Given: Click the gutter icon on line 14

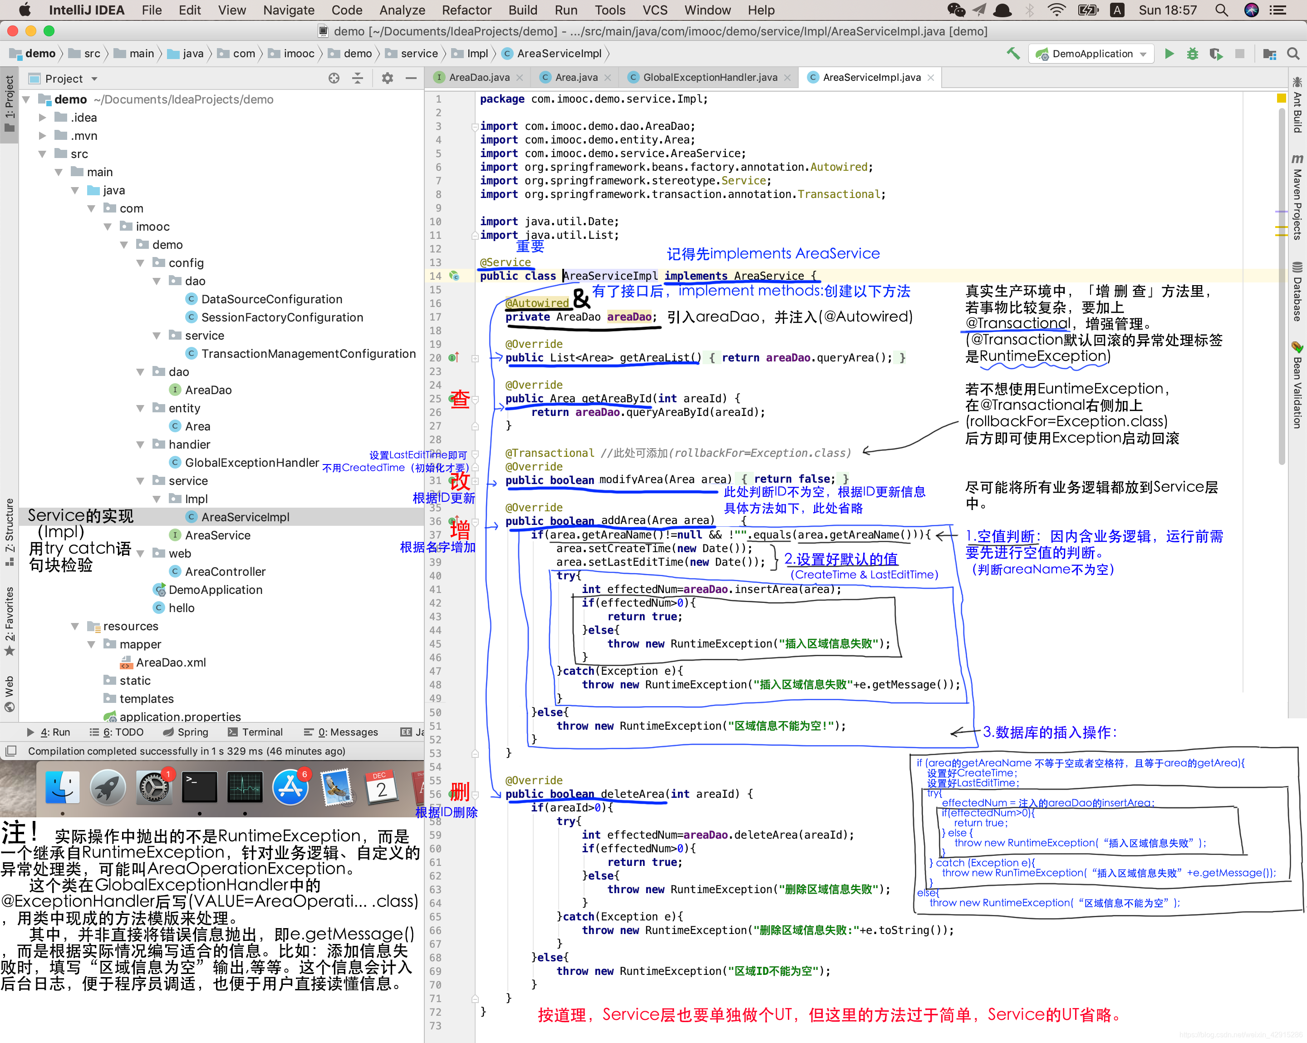Looking at the screenshot, I should tap(454, 276).
